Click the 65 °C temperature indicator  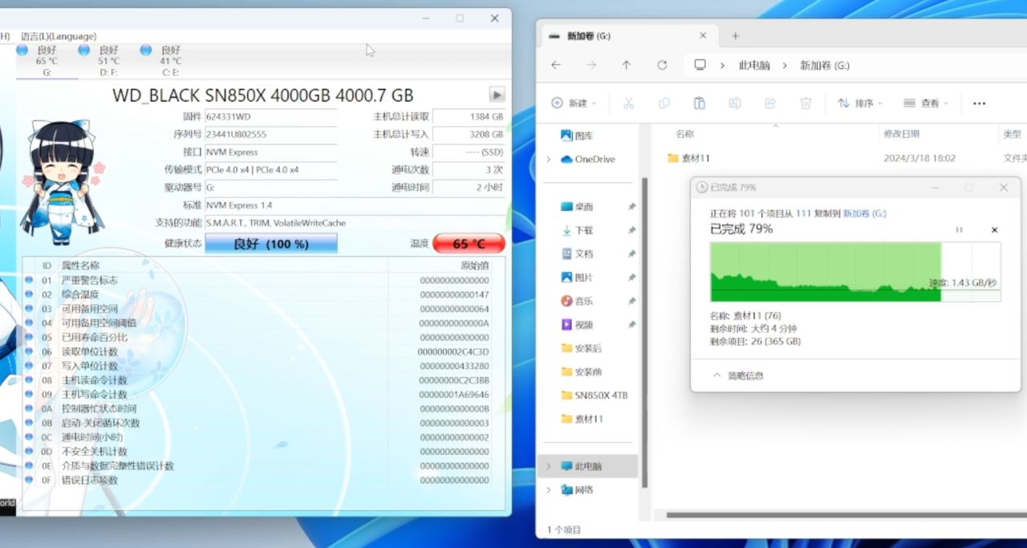tap(469, 243)
